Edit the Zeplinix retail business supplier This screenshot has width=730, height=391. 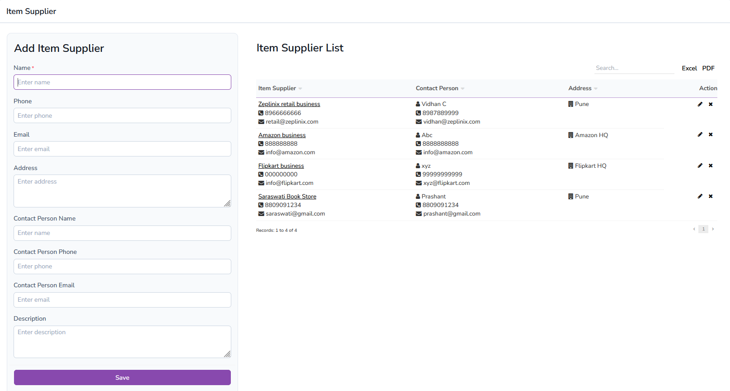(x=700, y=104)
